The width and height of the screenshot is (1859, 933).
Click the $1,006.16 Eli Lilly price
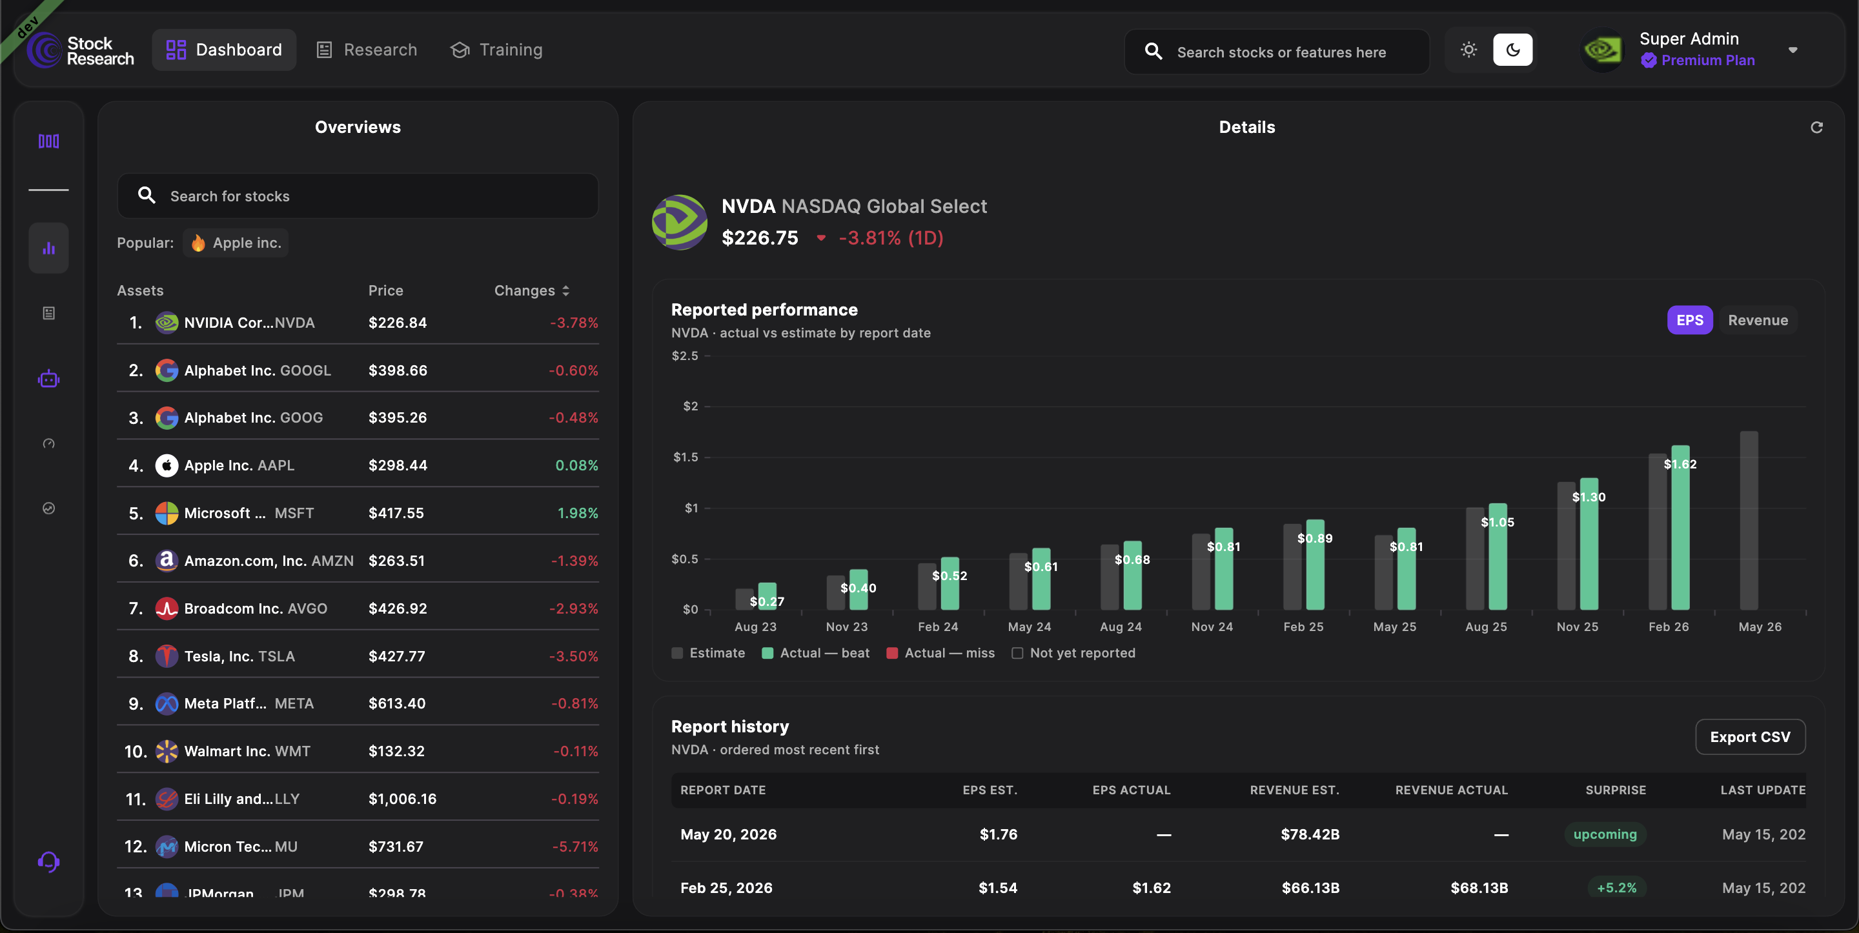coord(402,799)
